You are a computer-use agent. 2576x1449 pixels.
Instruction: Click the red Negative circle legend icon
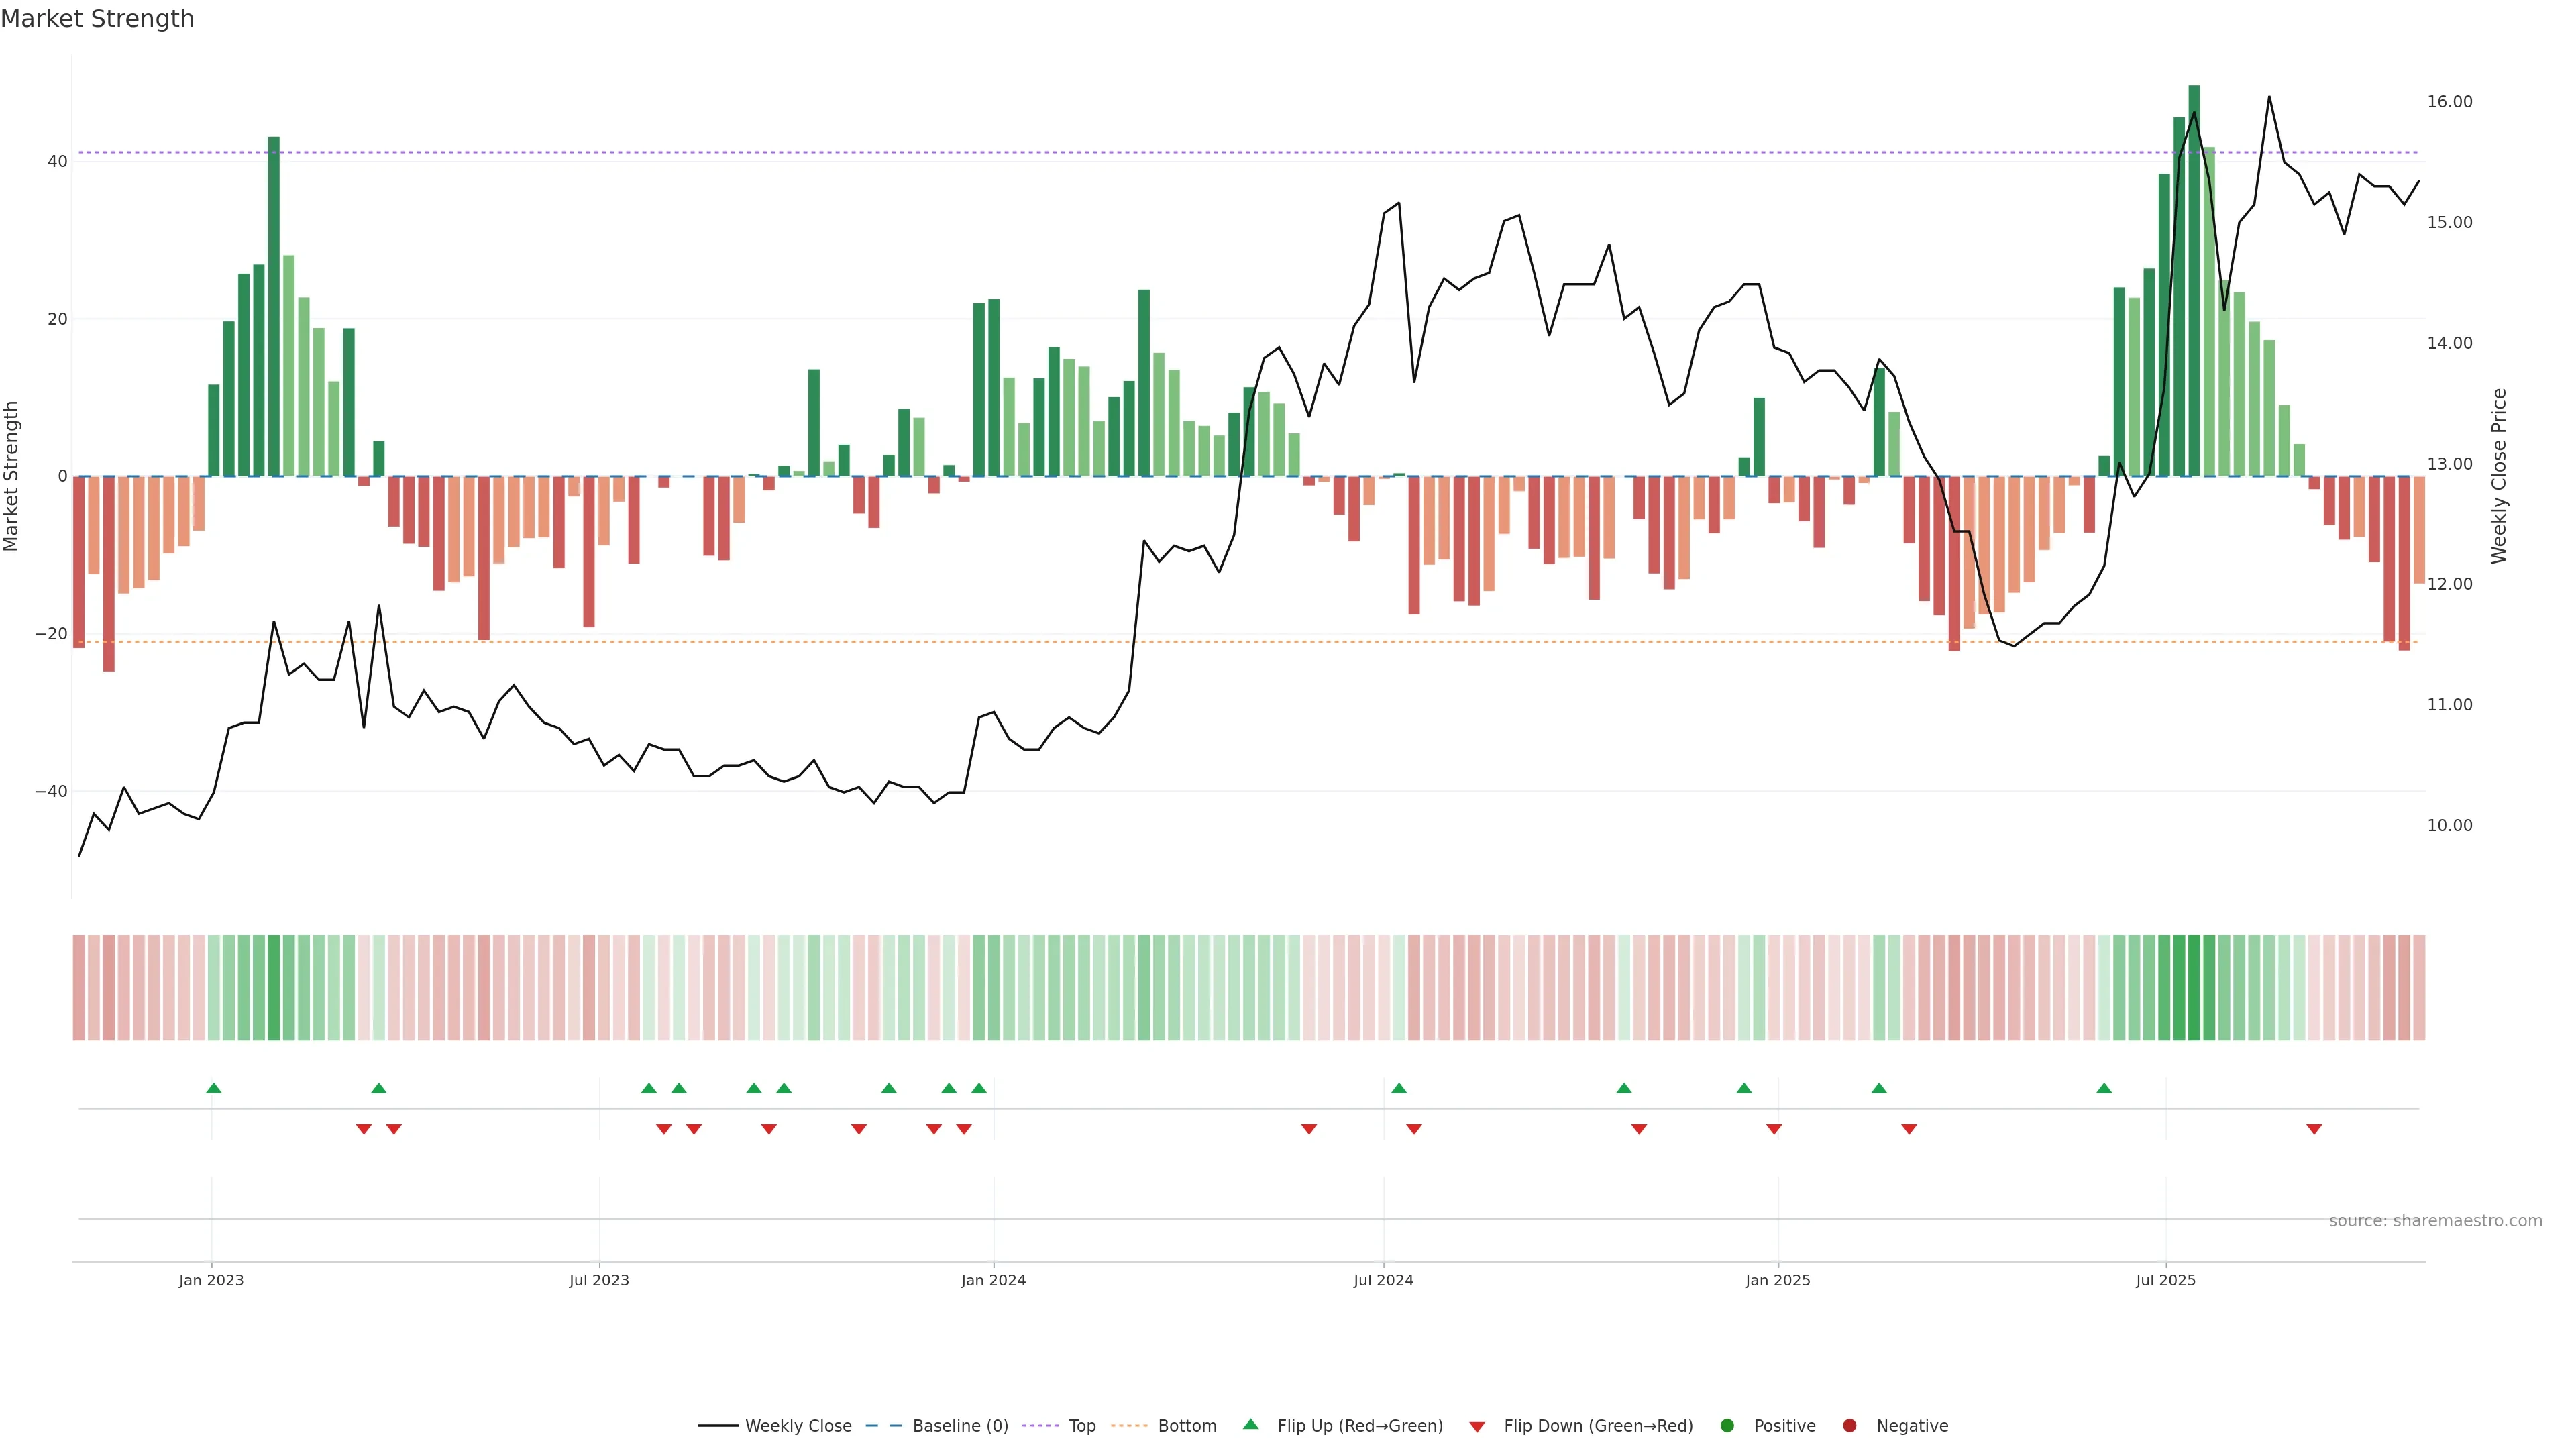[x=1849, y=1425]
